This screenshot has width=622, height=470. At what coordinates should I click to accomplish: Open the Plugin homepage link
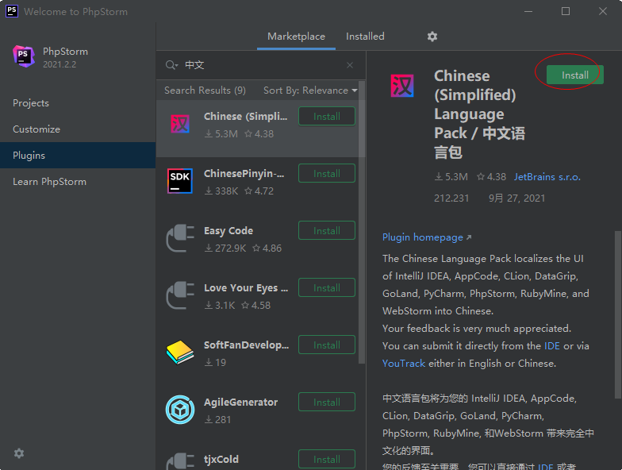coord(427,237)
